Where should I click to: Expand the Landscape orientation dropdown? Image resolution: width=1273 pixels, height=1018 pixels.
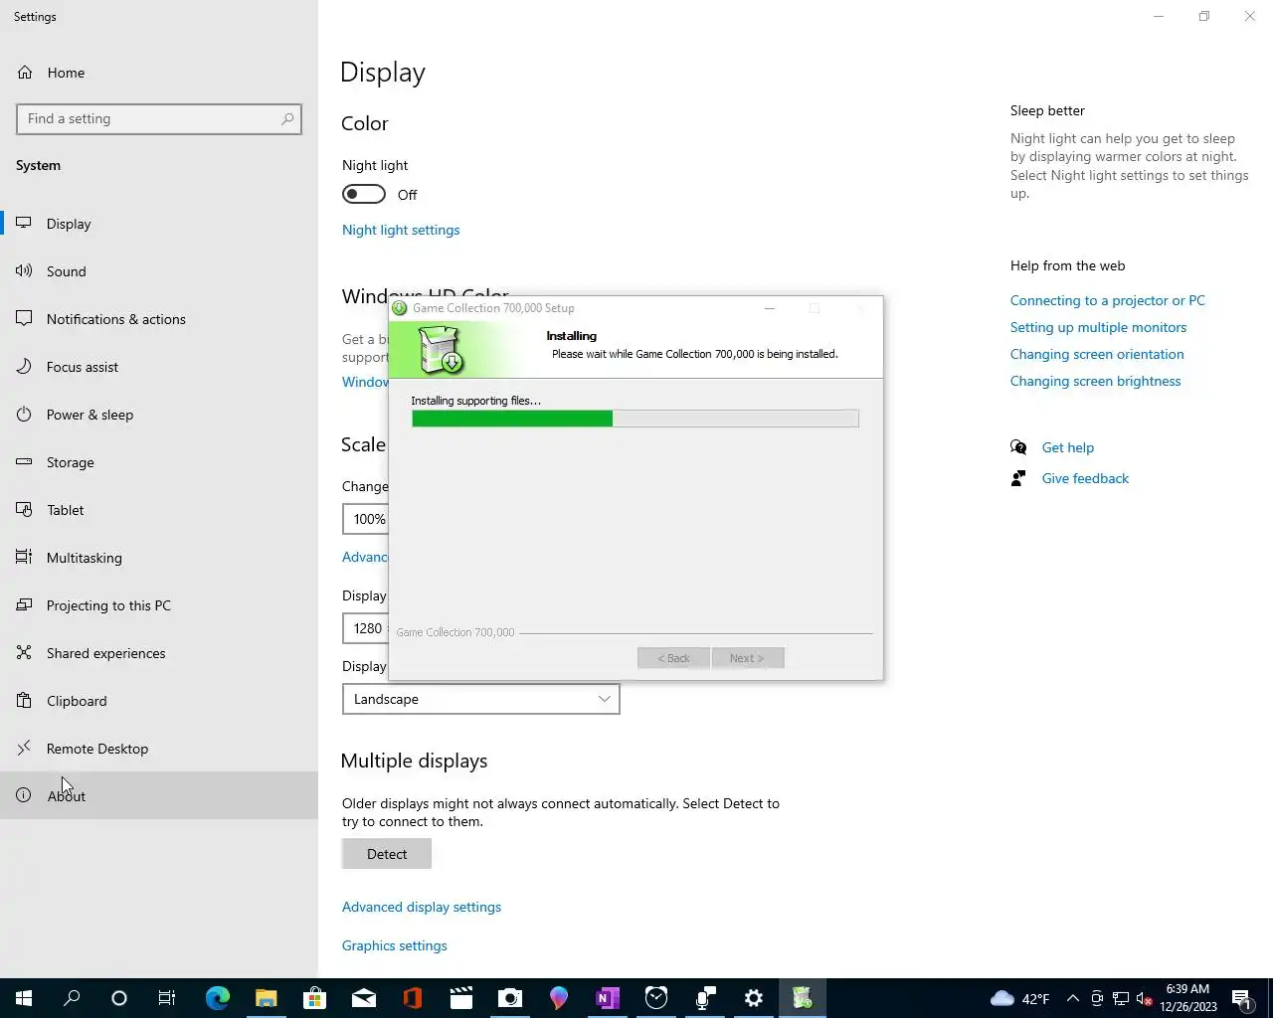click(x=480, y=699)
